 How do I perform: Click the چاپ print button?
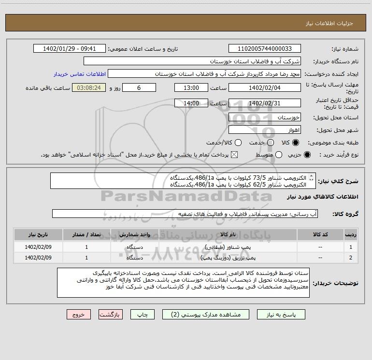(x=143, y=315)
